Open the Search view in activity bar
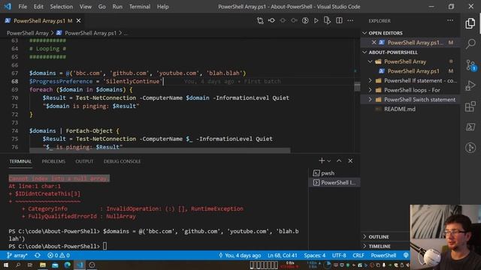Screen dimensions: 481x270 click(470, 43)
